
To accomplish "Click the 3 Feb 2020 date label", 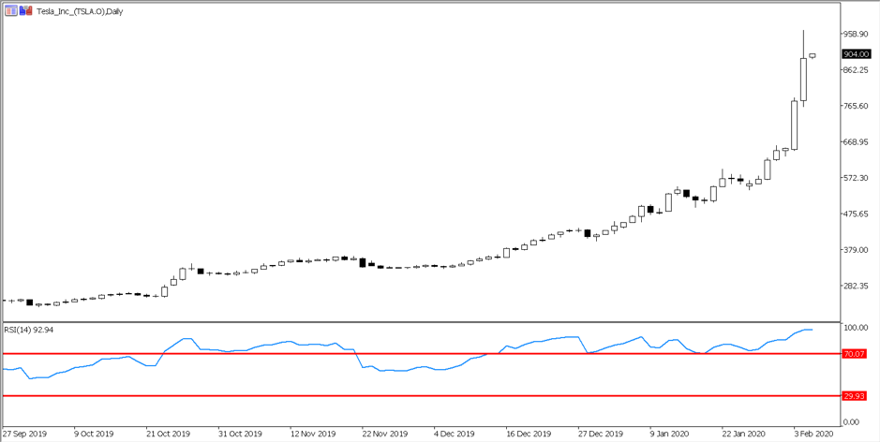I will pyautogui.click(x=813, y=434).
